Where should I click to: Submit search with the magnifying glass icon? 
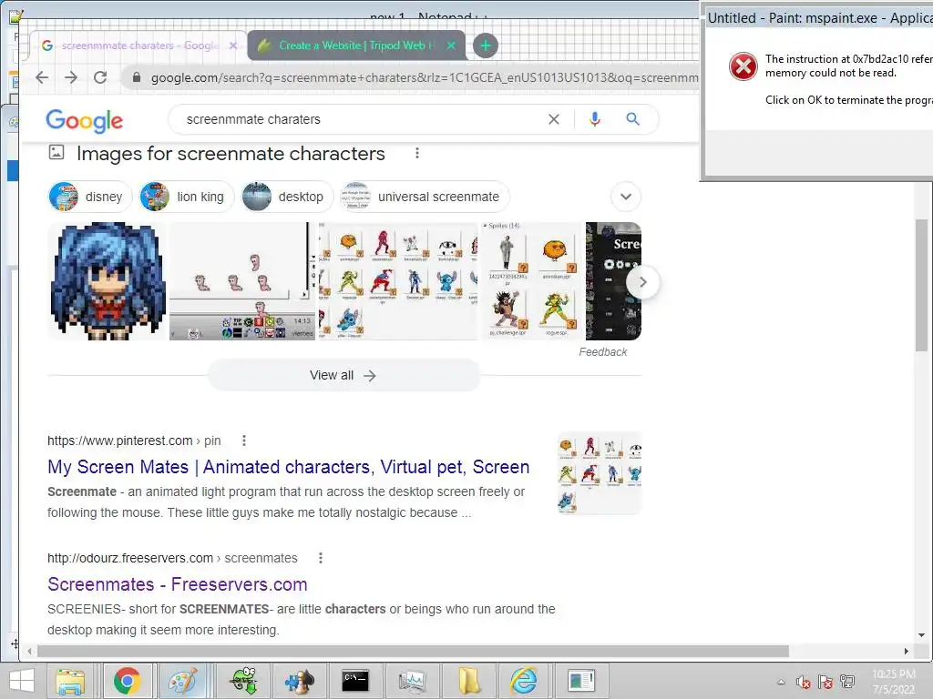pyautogui.click(x=632, y=119)
